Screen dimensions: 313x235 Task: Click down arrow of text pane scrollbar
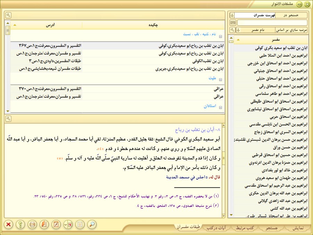coord(223,216)
